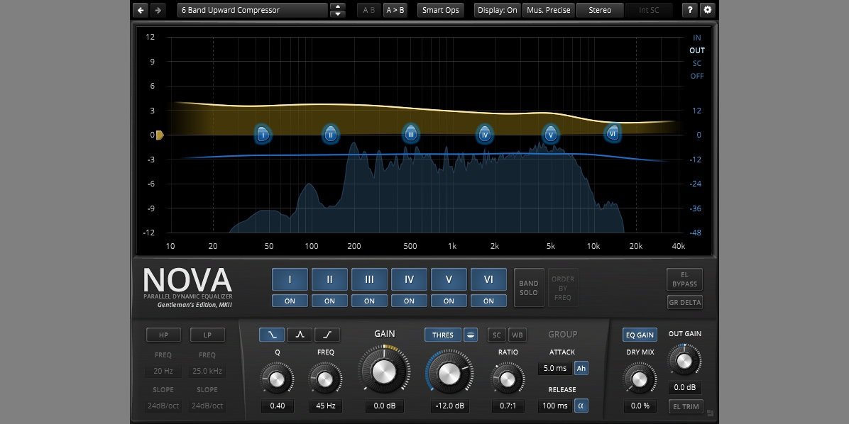Click GR DELTA button
The image size is (849, 424).
pyautogui.click(x=684, y=302)
